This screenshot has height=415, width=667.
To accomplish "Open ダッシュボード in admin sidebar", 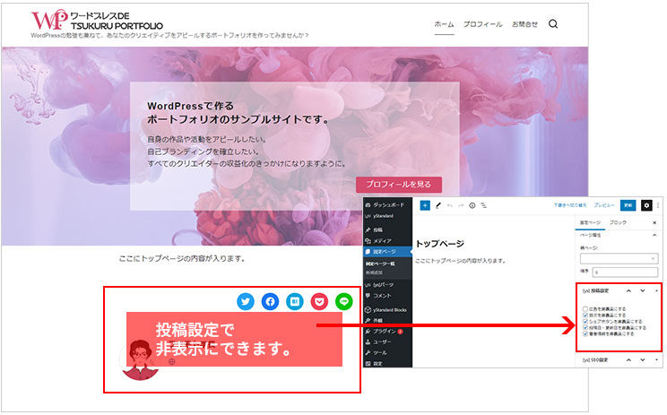I will point(387,205).
